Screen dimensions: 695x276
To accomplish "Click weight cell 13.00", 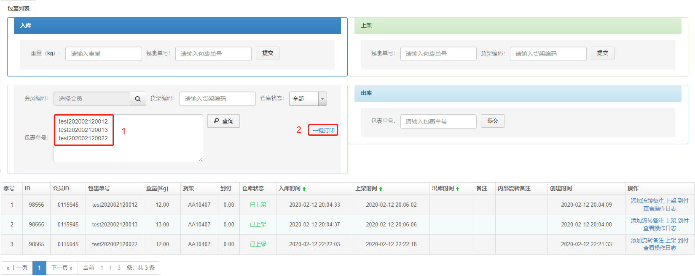I will point(162,225).
